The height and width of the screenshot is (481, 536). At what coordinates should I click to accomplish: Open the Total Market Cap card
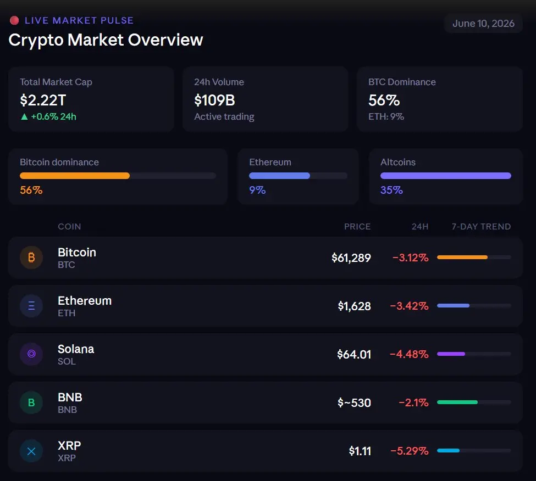pos(91,99)
